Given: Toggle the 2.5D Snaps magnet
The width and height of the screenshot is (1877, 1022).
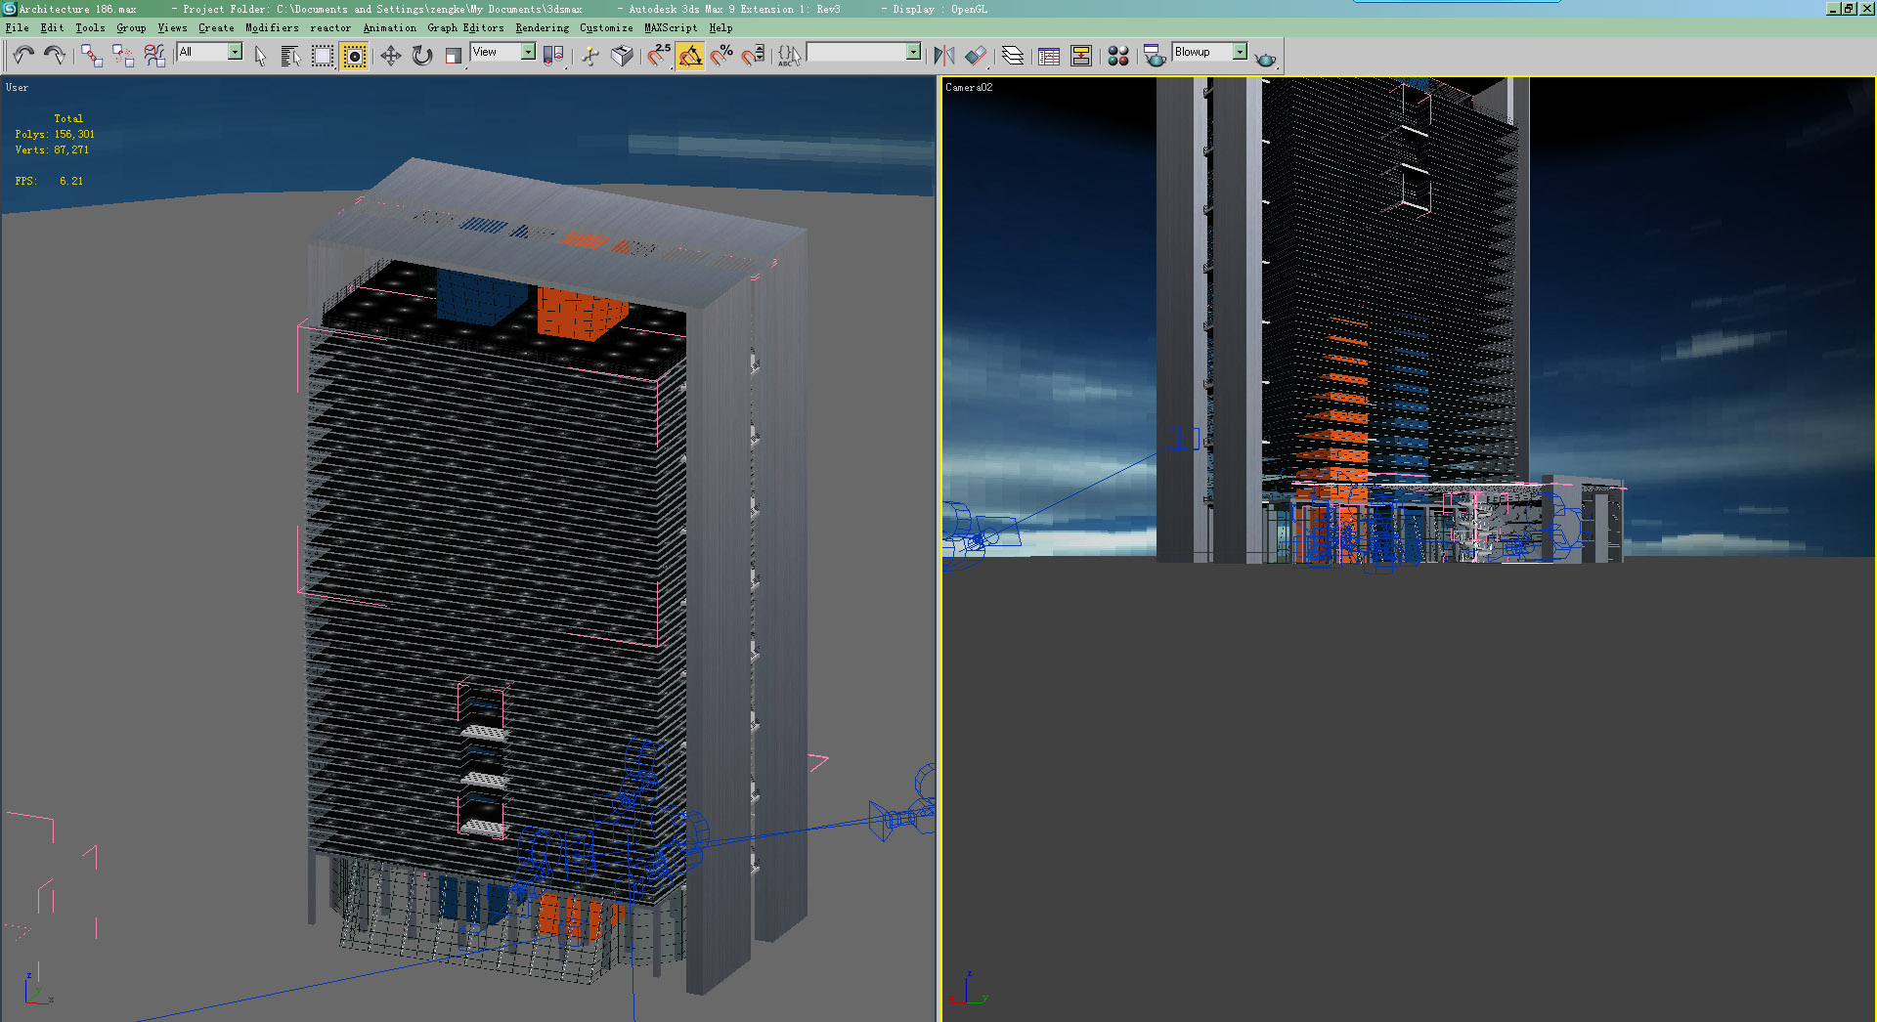Looking at the screenshot, I should 659,55.
